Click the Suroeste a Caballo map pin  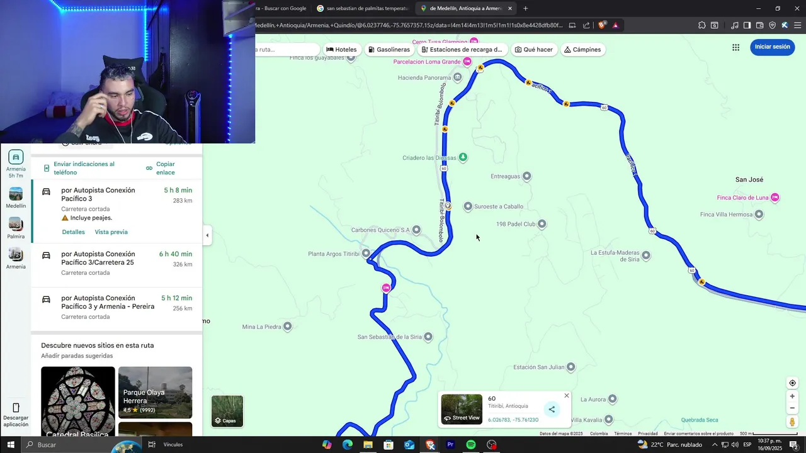(468, 206)
